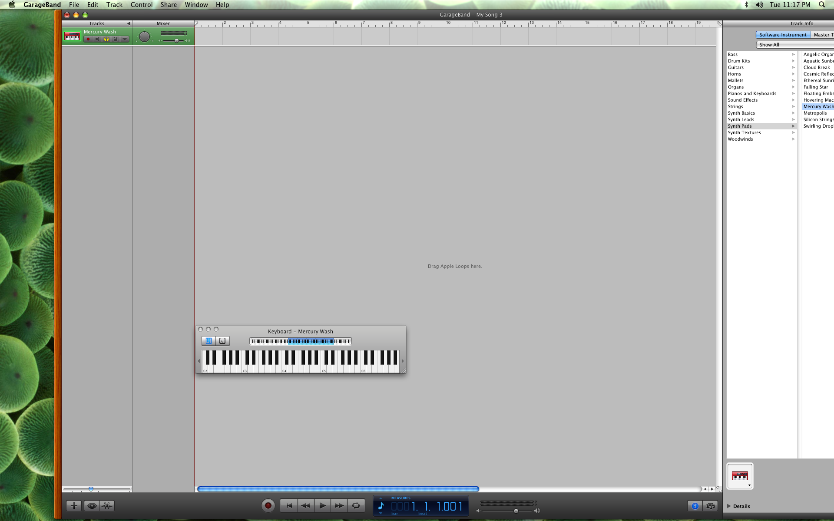Screen dimensions: 834x521
Task: Mute the Mercury Wash track
Action: 97,39
